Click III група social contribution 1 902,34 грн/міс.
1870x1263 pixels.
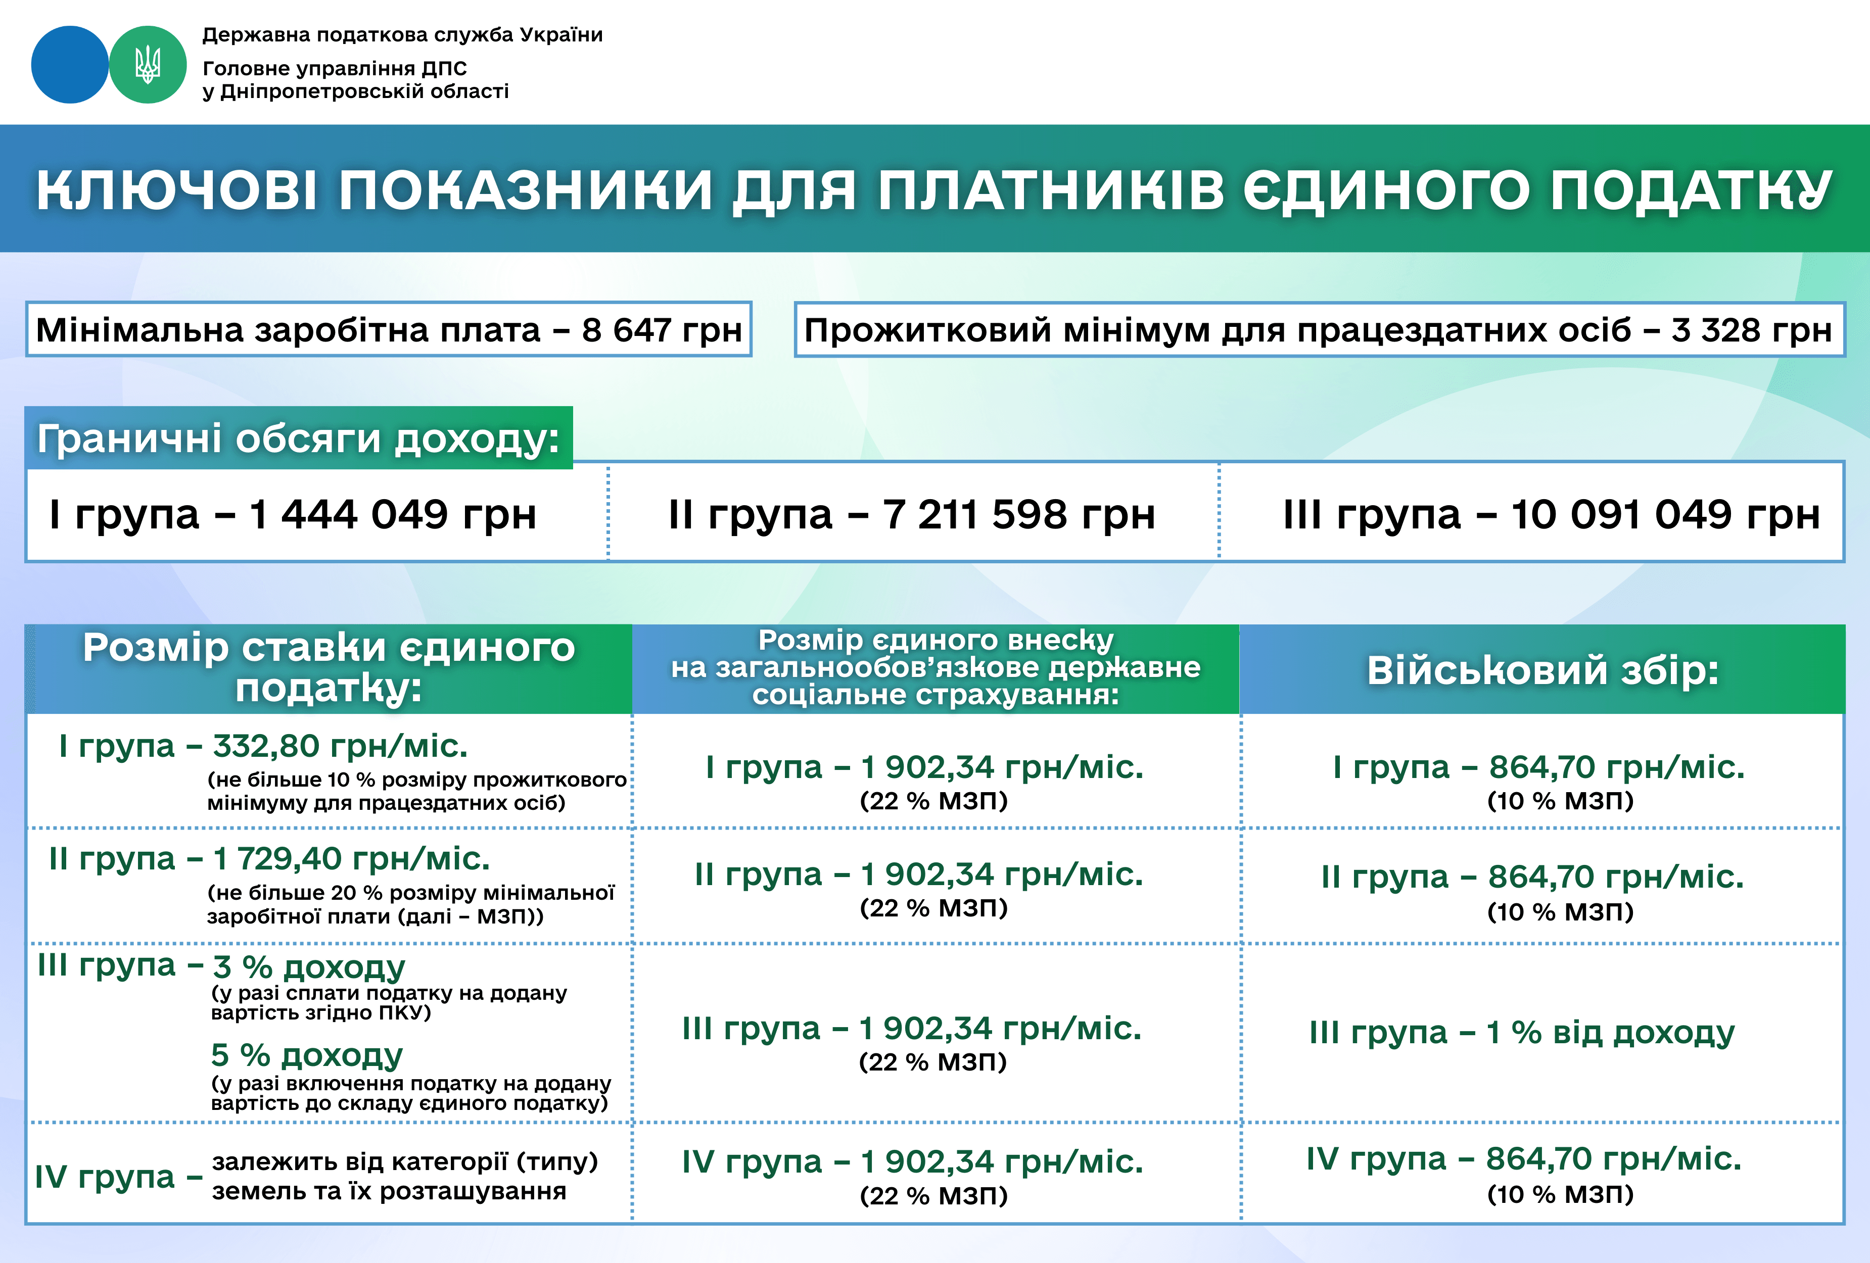click(912, 1029)
